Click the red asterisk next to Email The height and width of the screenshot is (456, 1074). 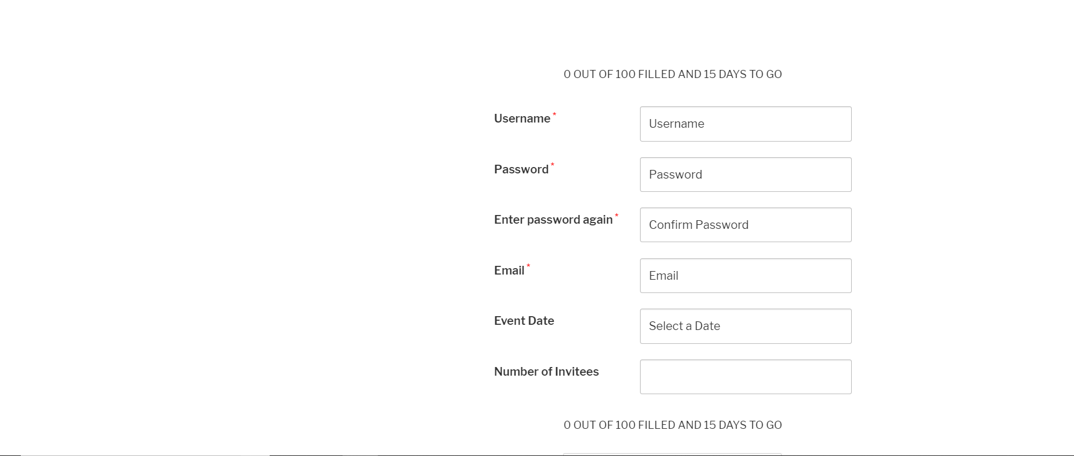pos(528,266)
